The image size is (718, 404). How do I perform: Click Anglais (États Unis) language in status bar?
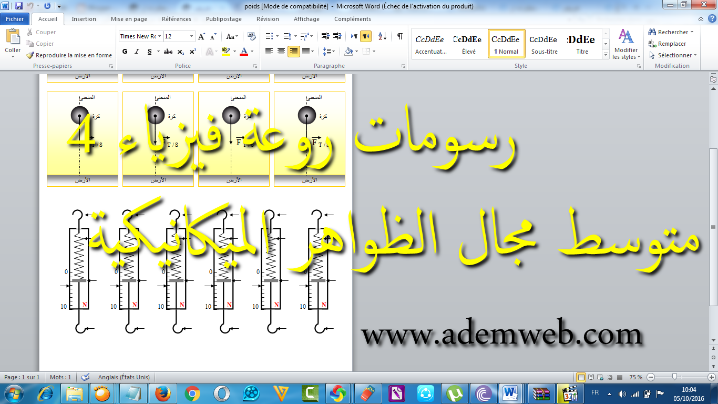point(124,377)
